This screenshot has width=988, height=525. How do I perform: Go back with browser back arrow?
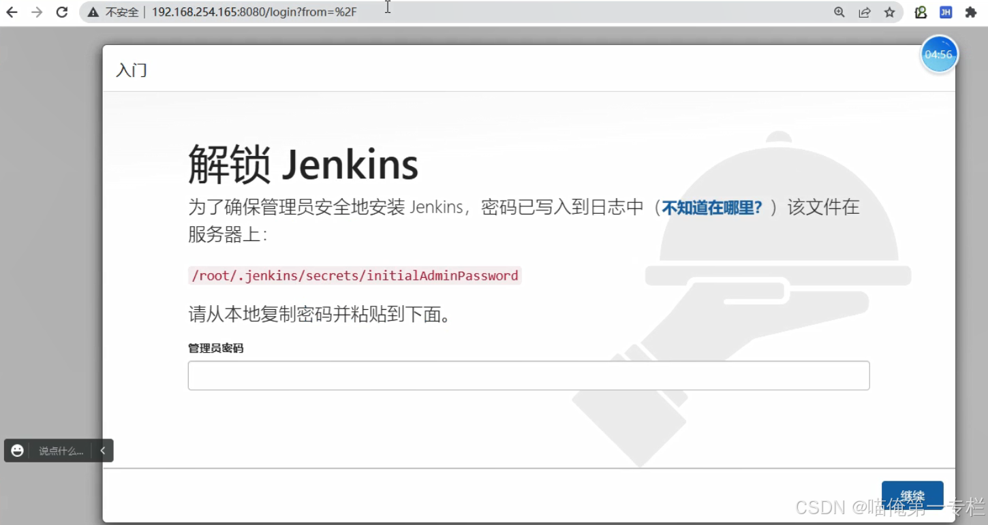(12, 12)
